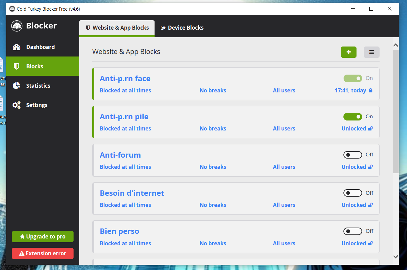Click 'Unlocked' in the Bien perso row

coord(354,243)
